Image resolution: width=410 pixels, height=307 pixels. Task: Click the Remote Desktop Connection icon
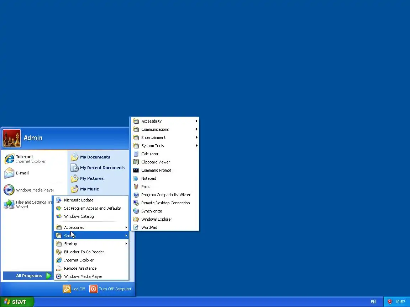[x=136, y=203]
